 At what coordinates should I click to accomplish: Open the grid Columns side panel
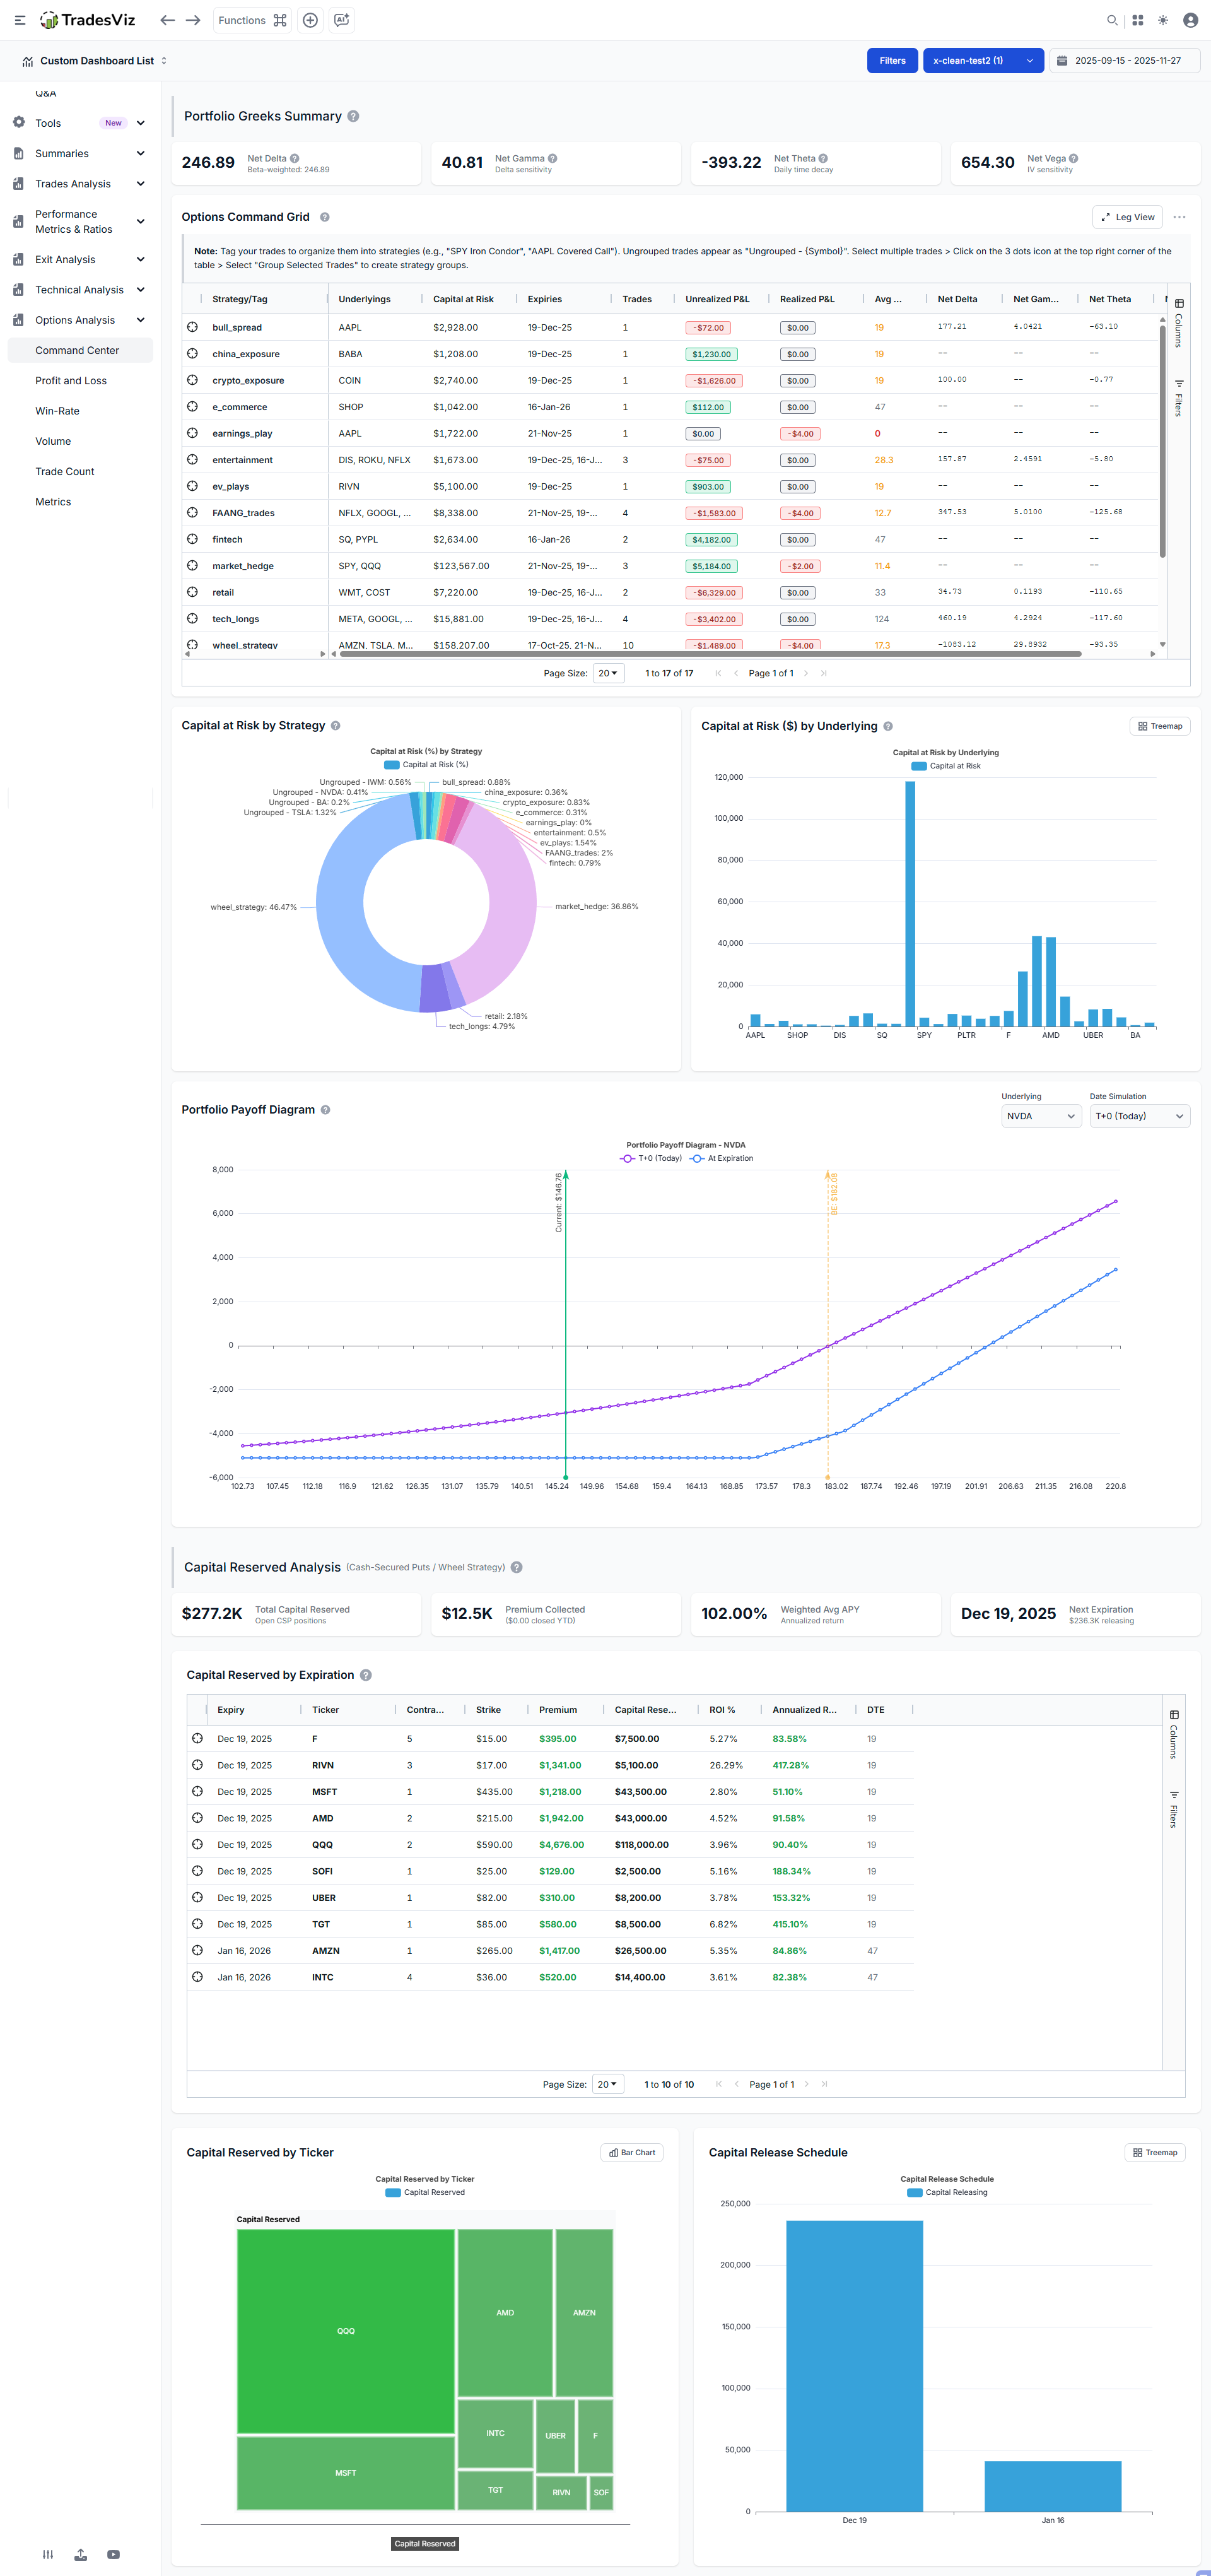coord(1179,322)
